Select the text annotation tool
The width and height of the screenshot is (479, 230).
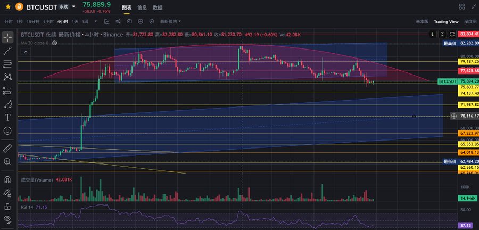(7, 117)
